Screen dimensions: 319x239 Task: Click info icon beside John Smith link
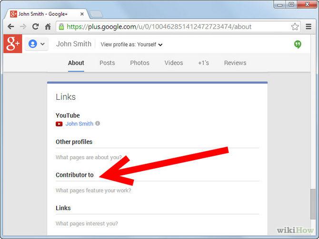(x=98, y=124)
